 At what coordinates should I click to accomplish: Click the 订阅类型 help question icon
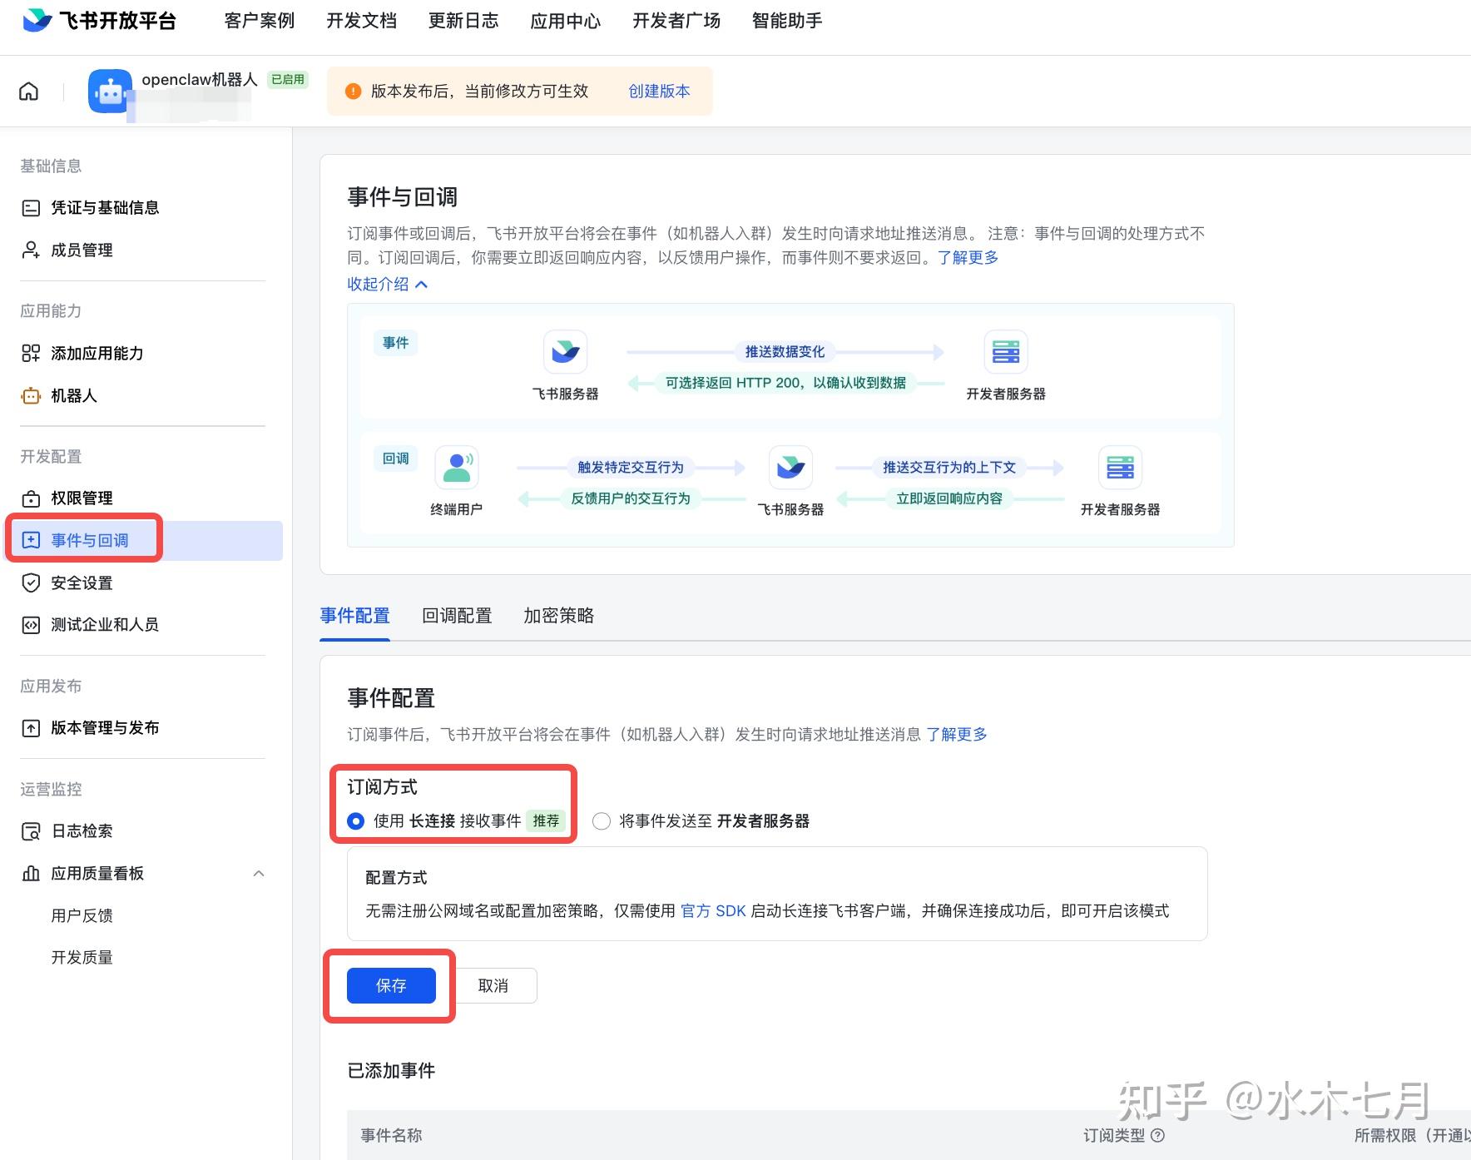click(1157, 1135)
